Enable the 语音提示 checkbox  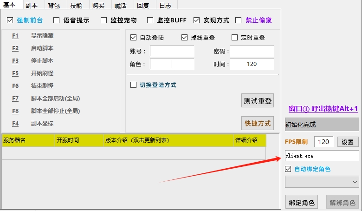(x=57, y=20)
